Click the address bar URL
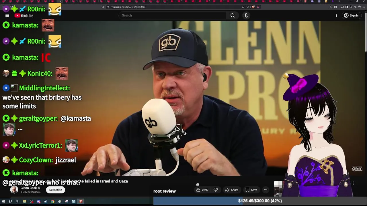Image resolution: width=367 pixels, height=206 pixels. click(x=128, y=7)
